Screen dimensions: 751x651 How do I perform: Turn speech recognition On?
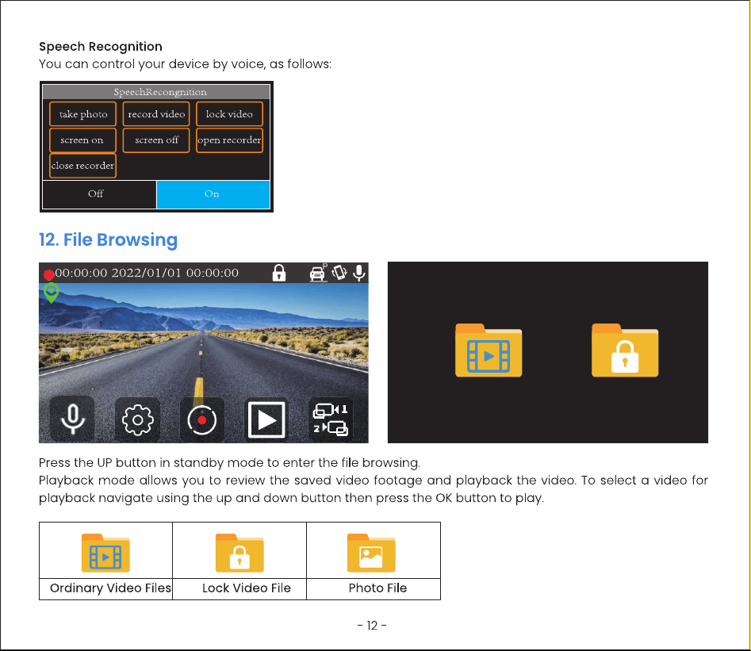[213, 194]
